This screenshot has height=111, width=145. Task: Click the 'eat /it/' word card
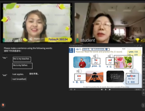point(110,61)
